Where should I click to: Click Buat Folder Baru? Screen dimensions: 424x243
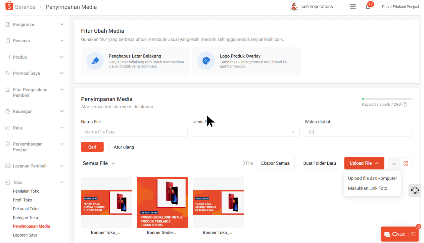[319, 163]
